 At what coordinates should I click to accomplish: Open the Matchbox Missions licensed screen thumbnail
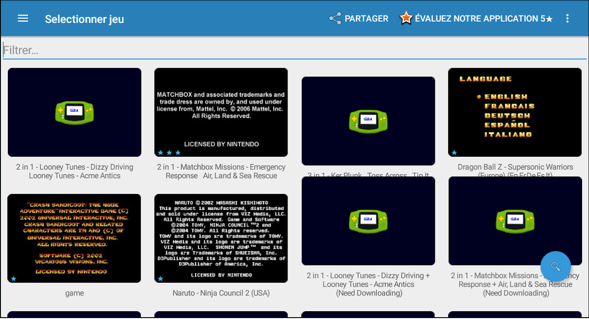(221, 112)
